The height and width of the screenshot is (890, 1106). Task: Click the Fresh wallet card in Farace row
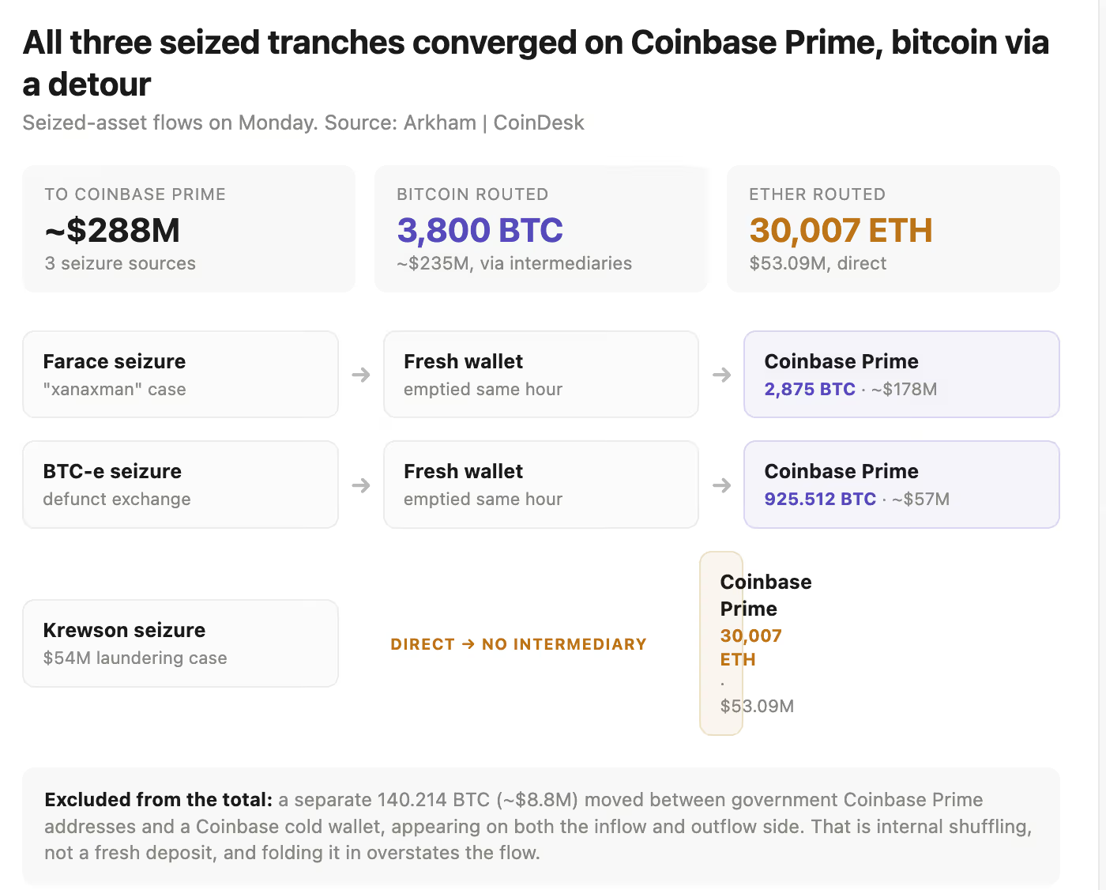[x=541, y=375]
